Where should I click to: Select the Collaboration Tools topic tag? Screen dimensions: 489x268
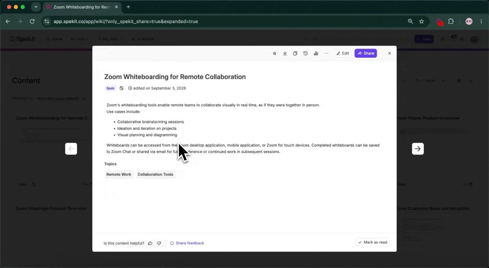tap(155, 174)
